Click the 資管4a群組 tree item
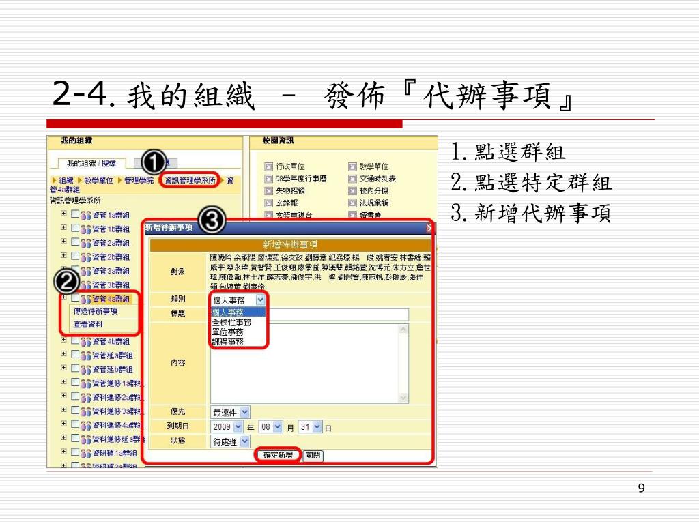The image size is (699, 524). point(111,299)
